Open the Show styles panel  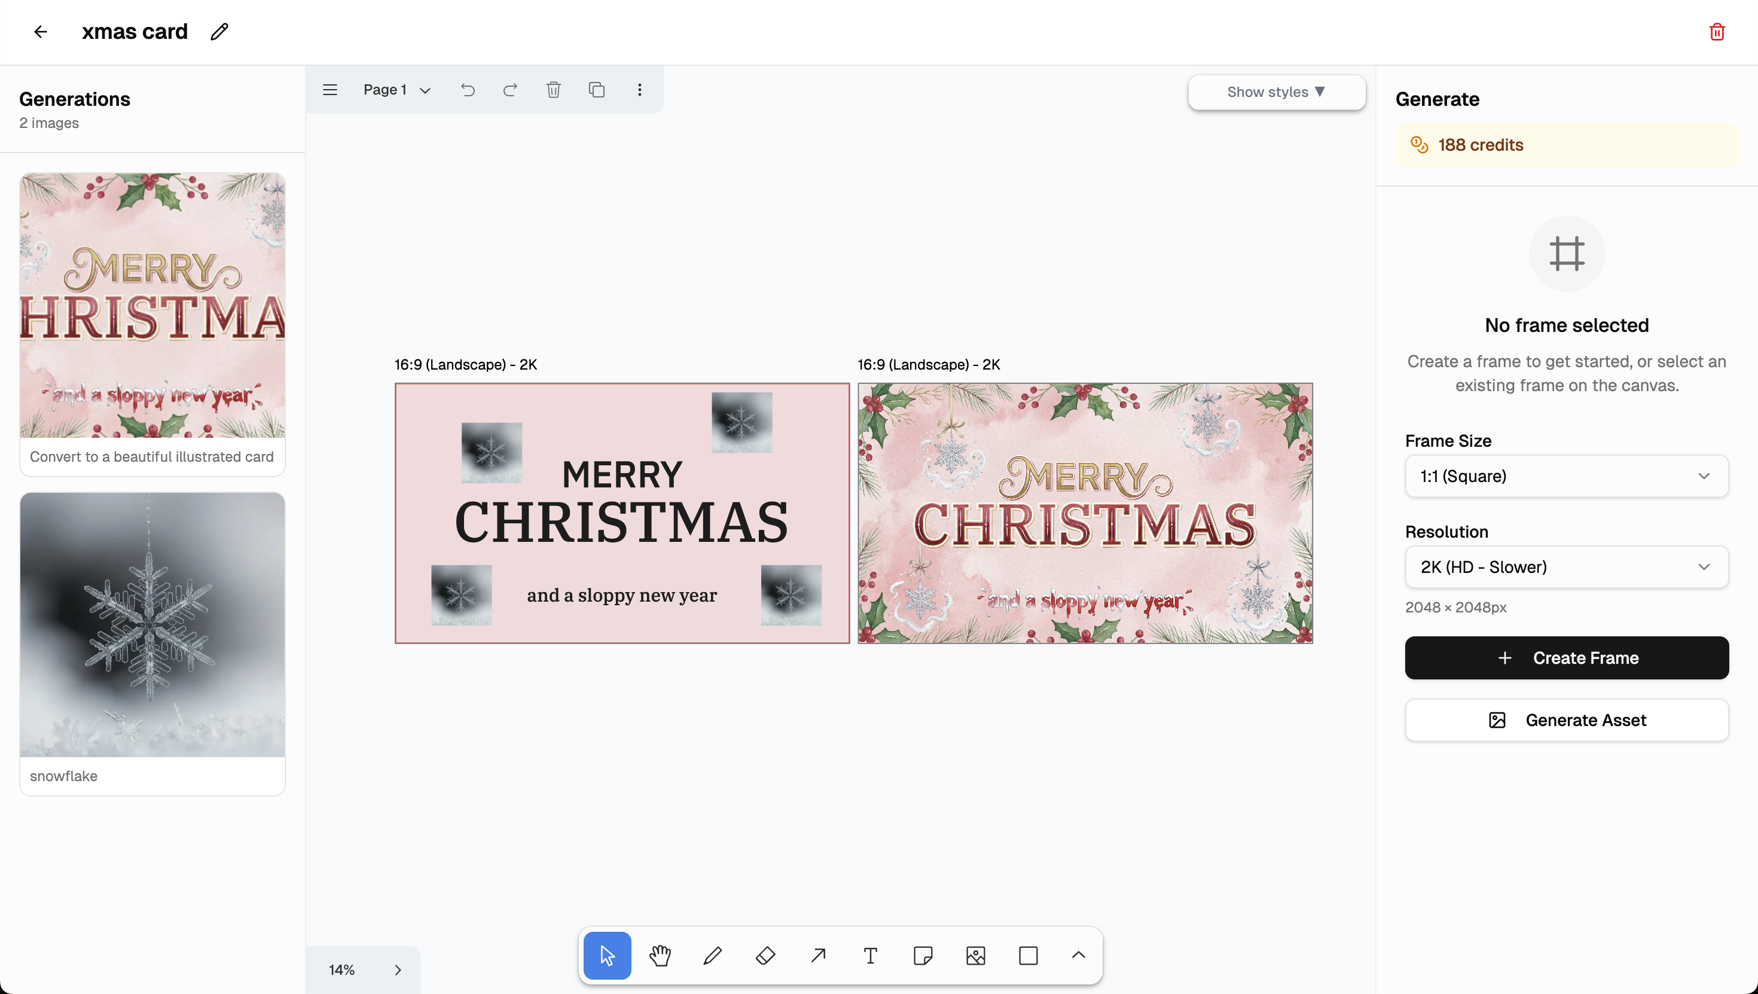[1276, 92]
